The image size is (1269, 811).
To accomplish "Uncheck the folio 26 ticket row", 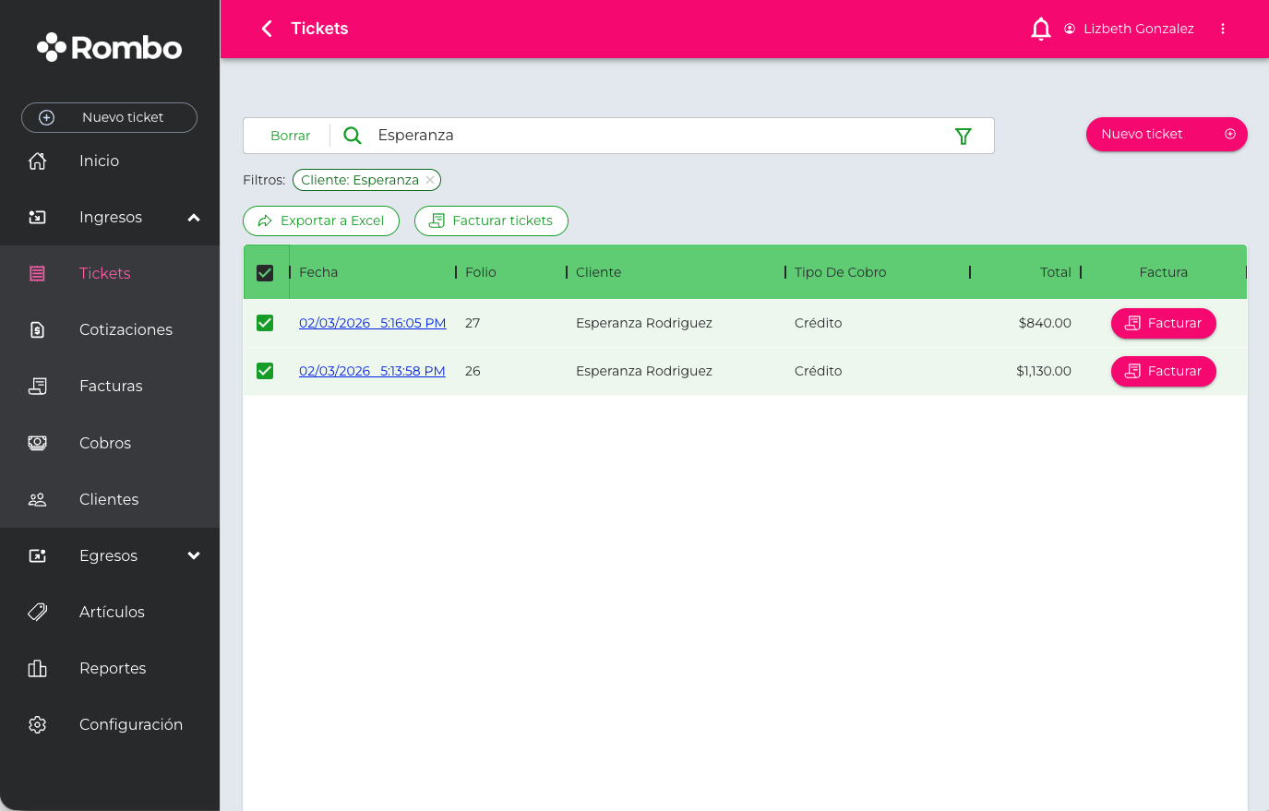I will point(265,371).
